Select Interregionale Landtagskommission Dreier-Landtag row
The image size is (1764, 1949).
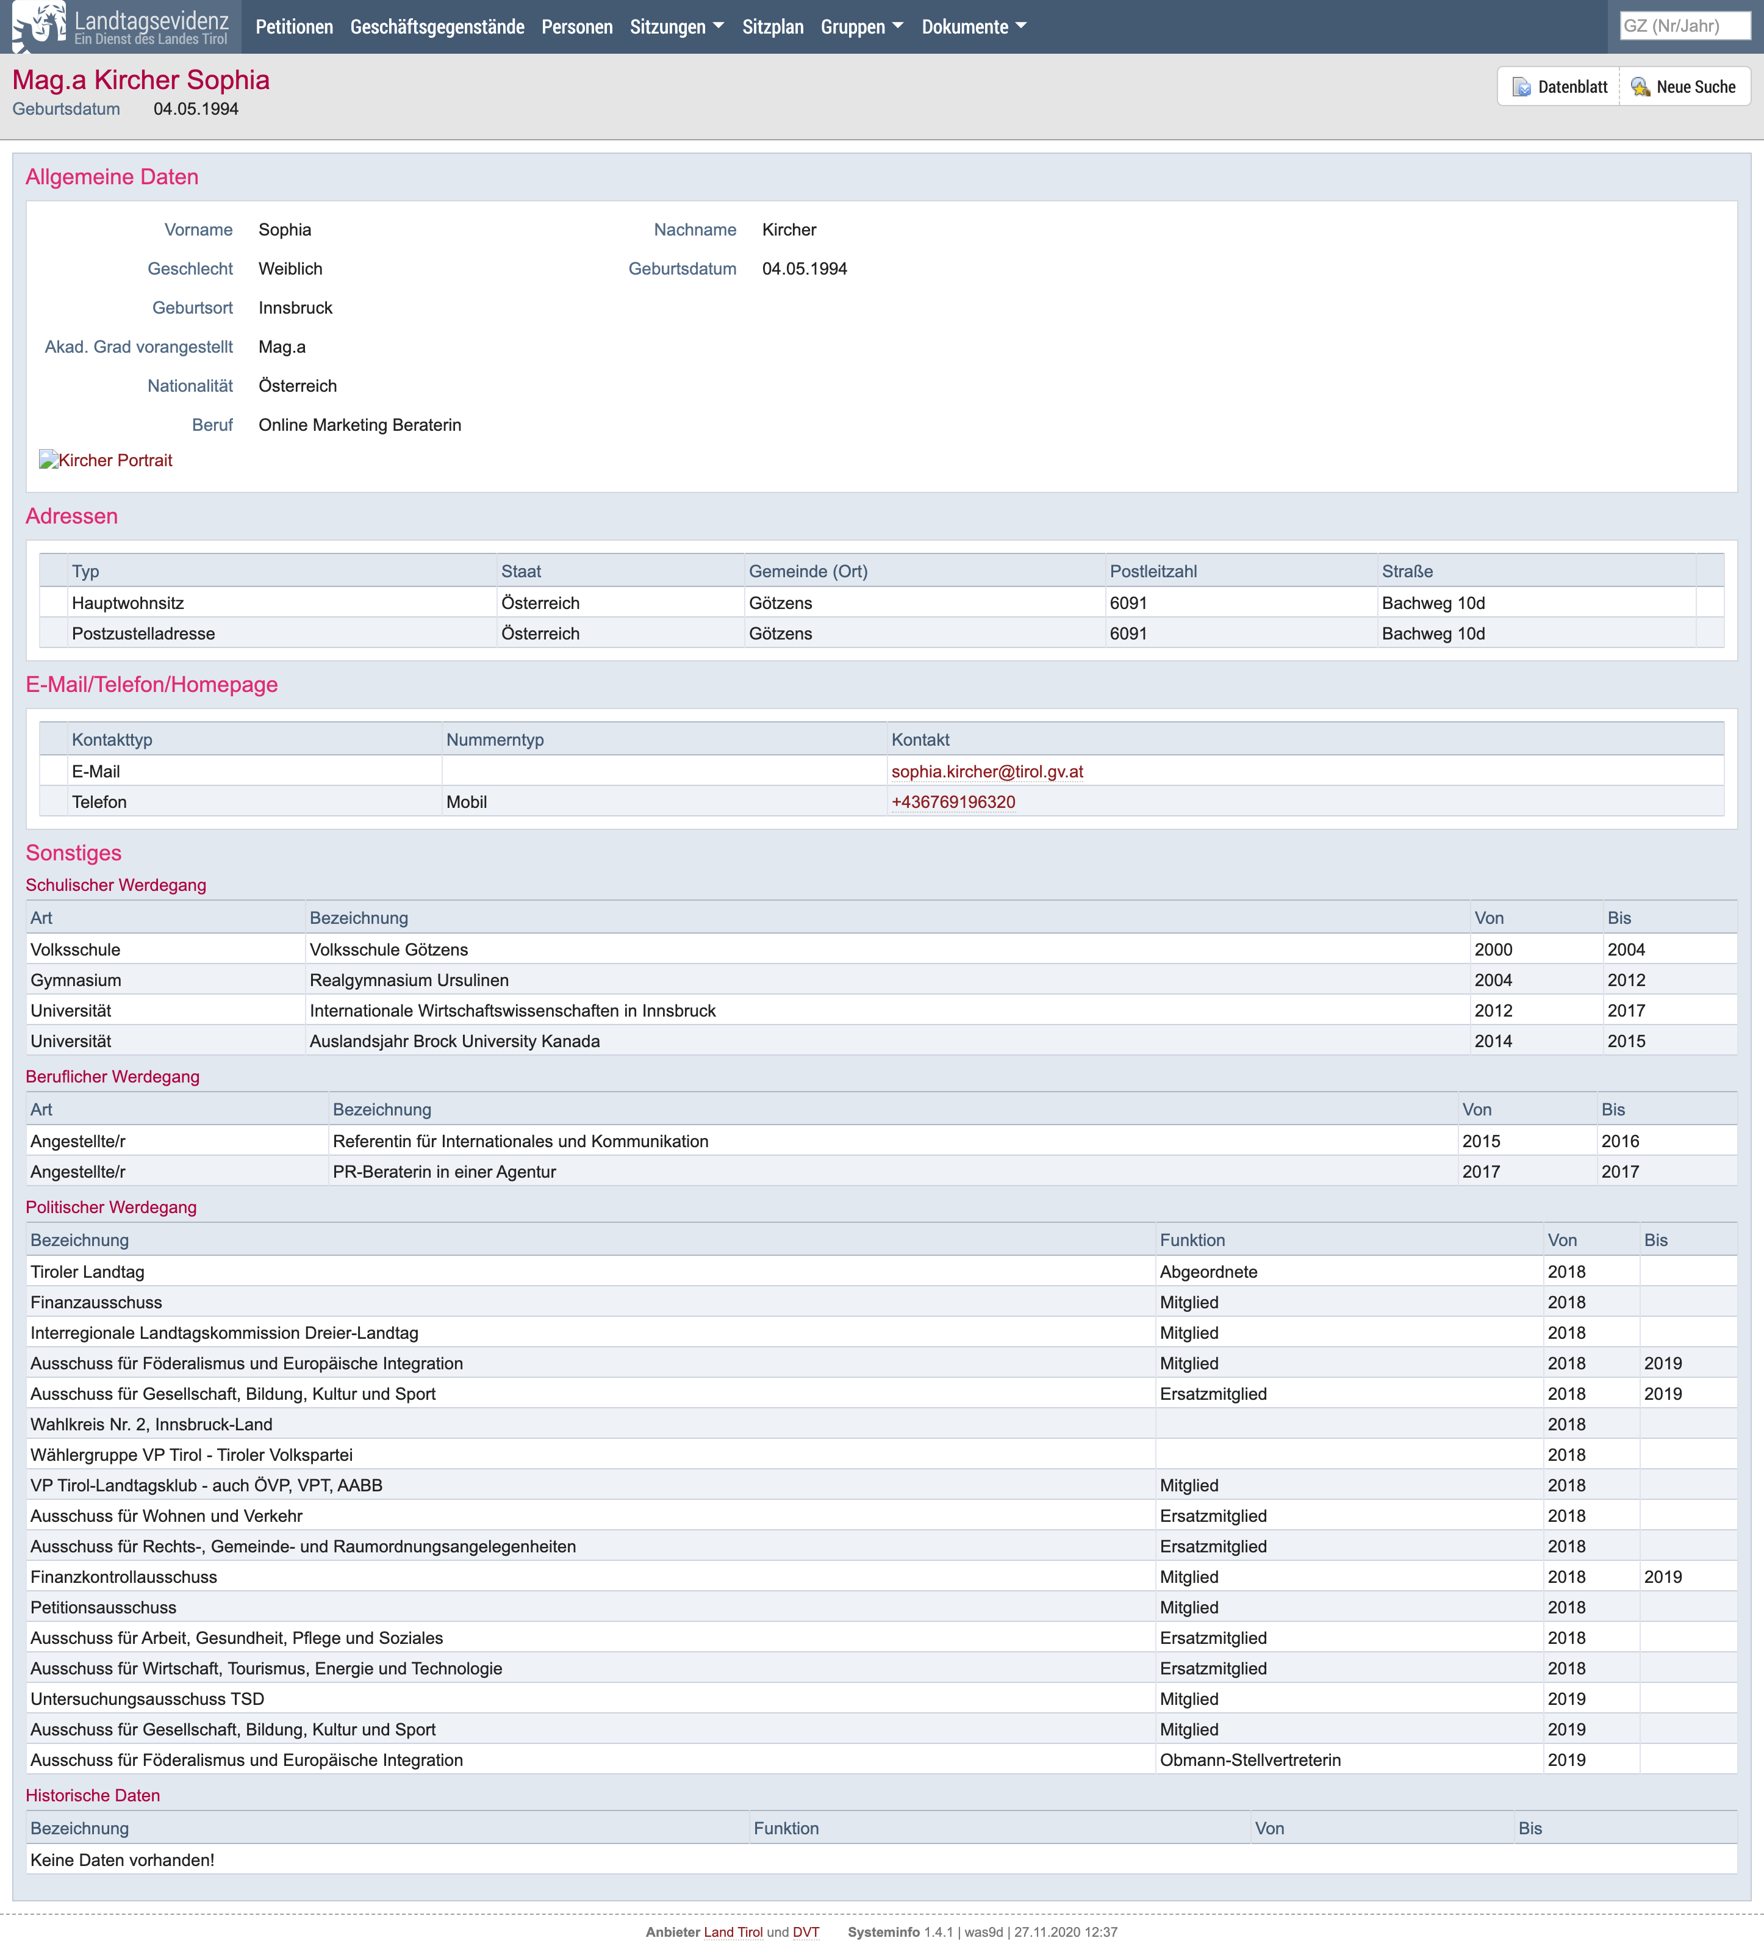tap(881, 1332)
